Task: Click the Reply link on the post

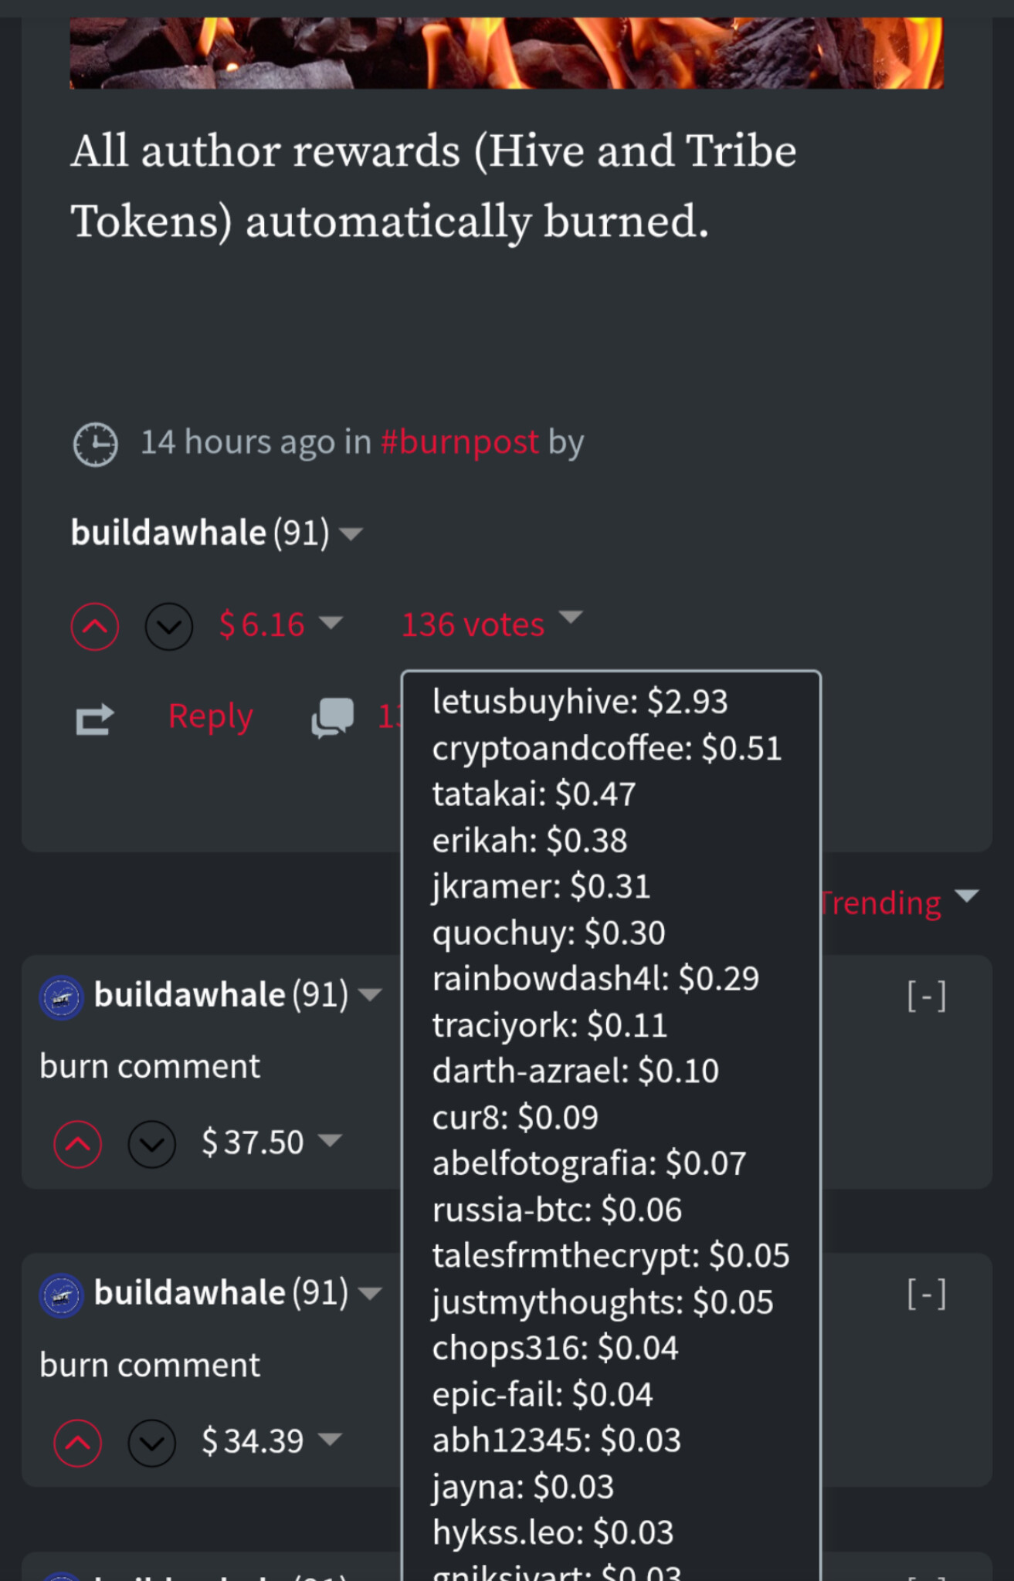Action: click(210, 717)
